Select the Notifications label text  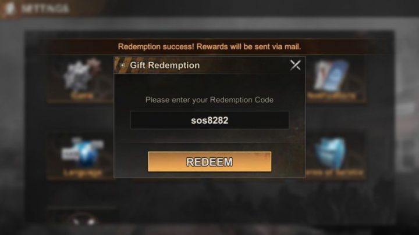point(331,96)
